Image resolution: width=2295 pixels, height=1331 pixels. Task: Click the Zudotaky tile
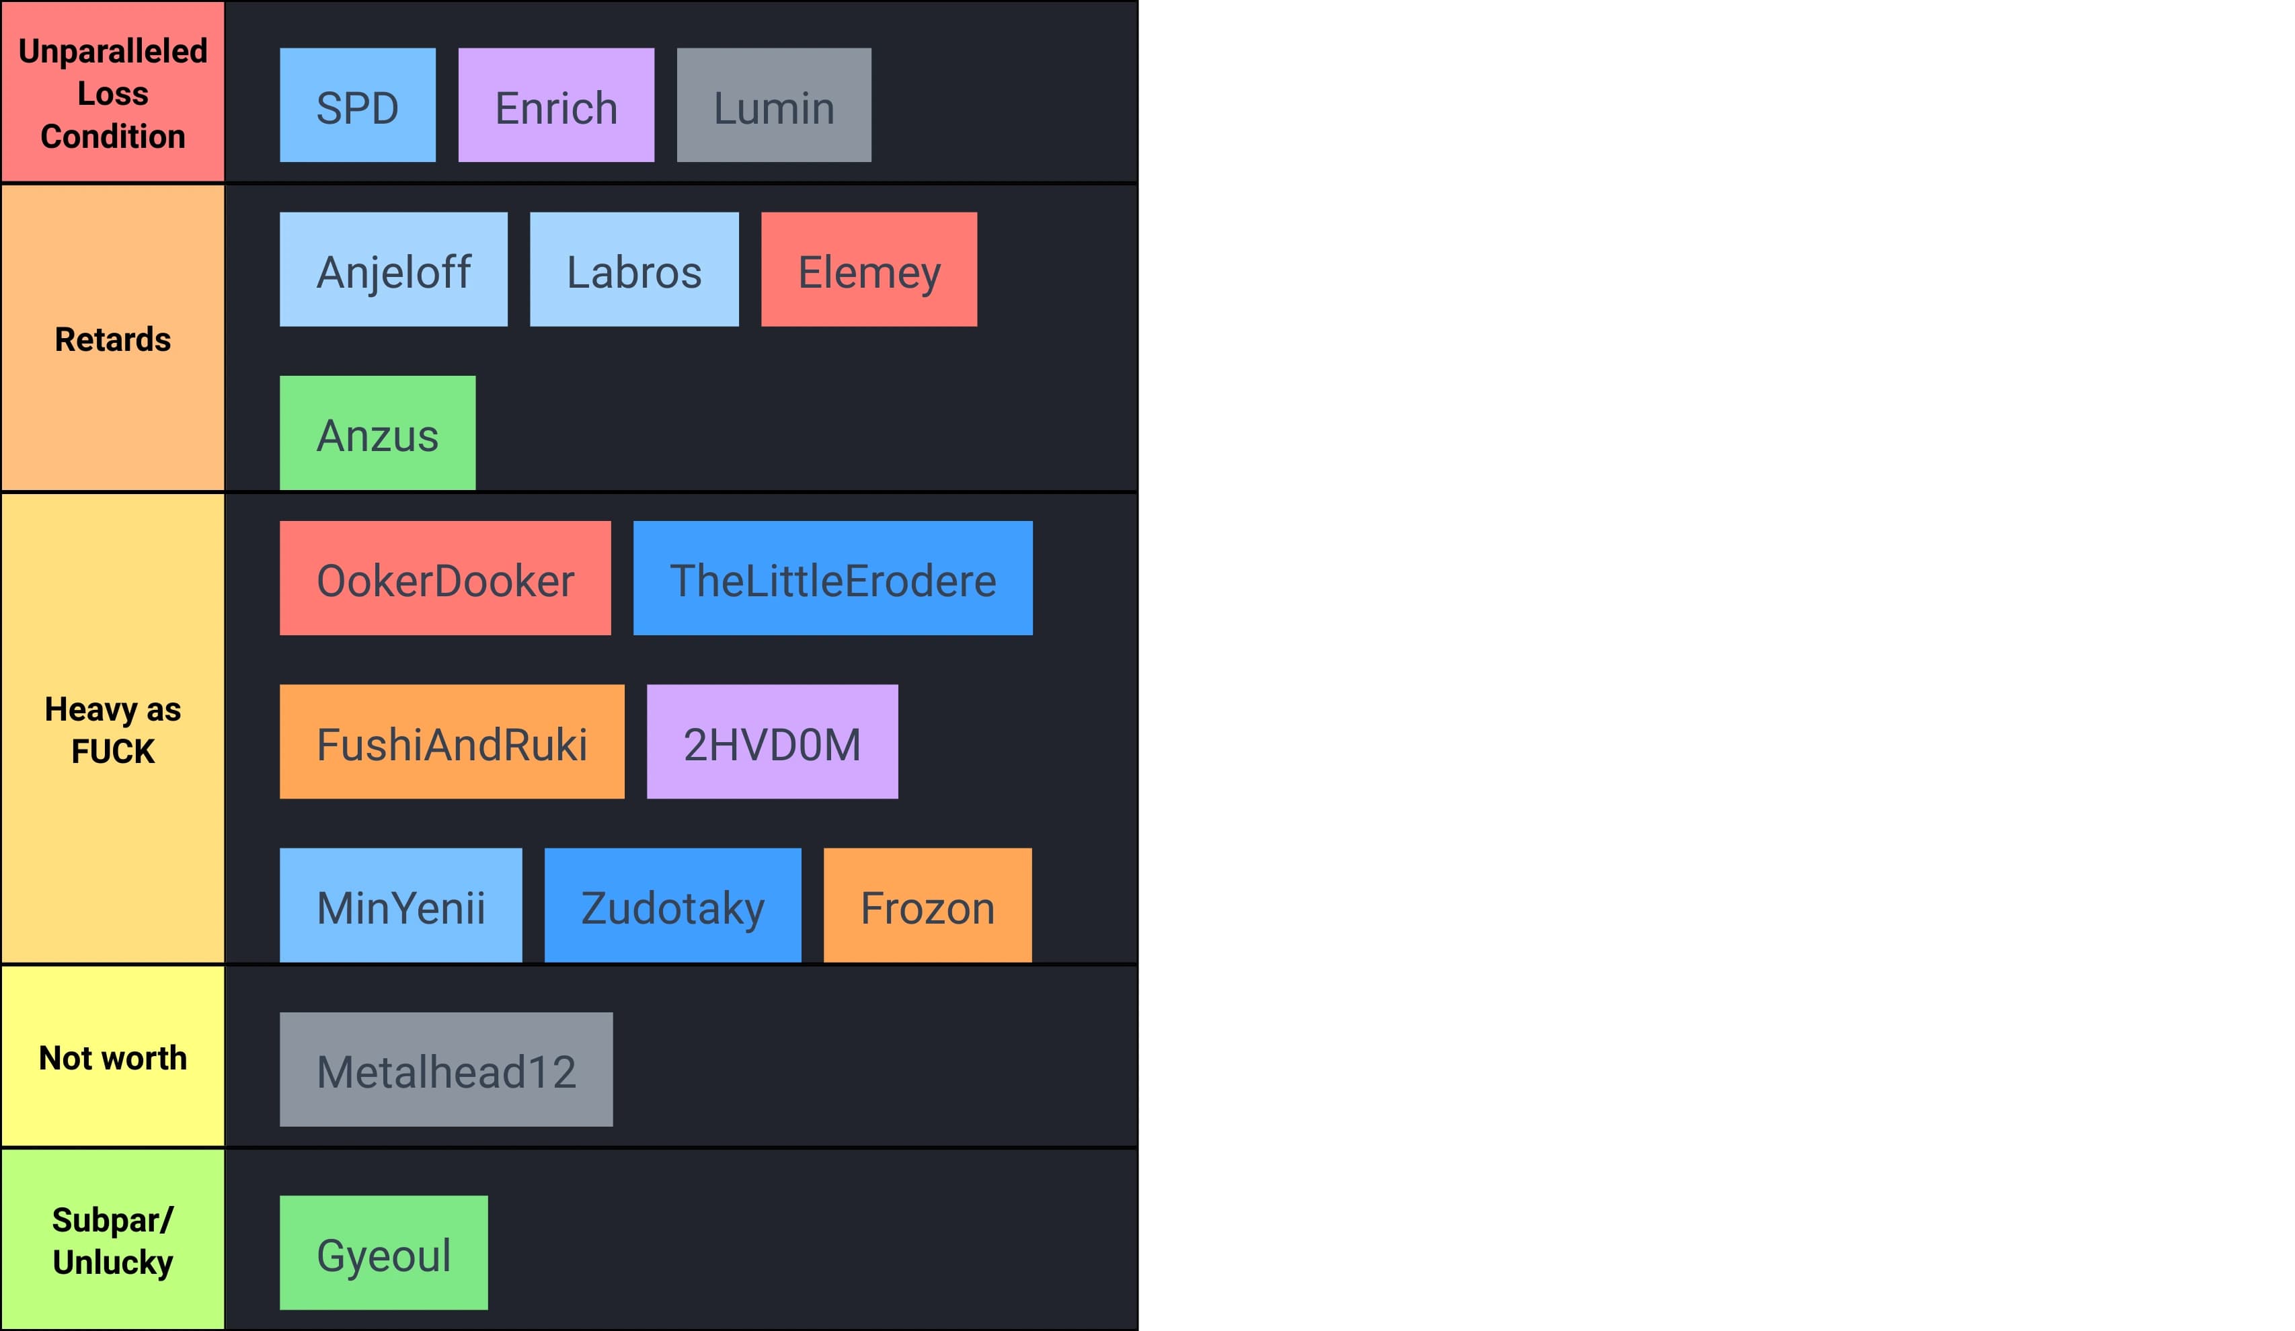[x=672, y=905]
